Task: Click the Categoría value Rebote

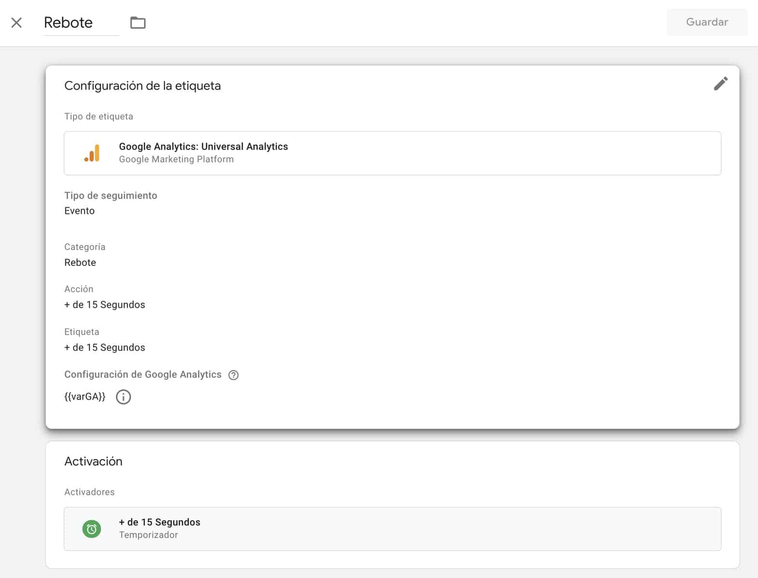Action: [80, 263]
